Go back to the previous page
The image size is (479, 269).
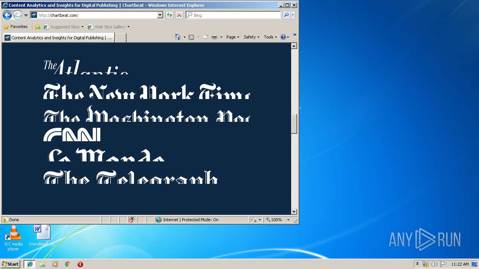pyautogui.click(x=7, y=15)
